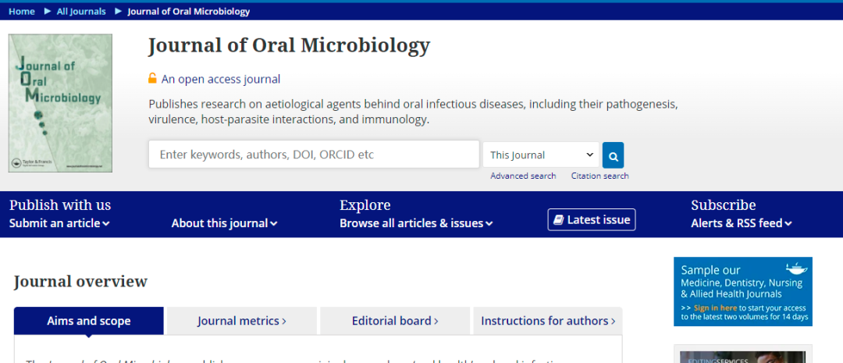
Task: Go to Home in the breadcrumb
Action: click(22, 12)
